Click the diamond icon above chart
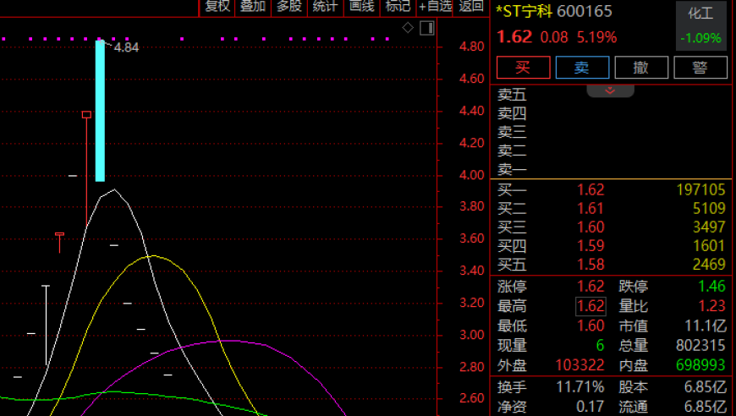736x416 pixels. point(408,28)
